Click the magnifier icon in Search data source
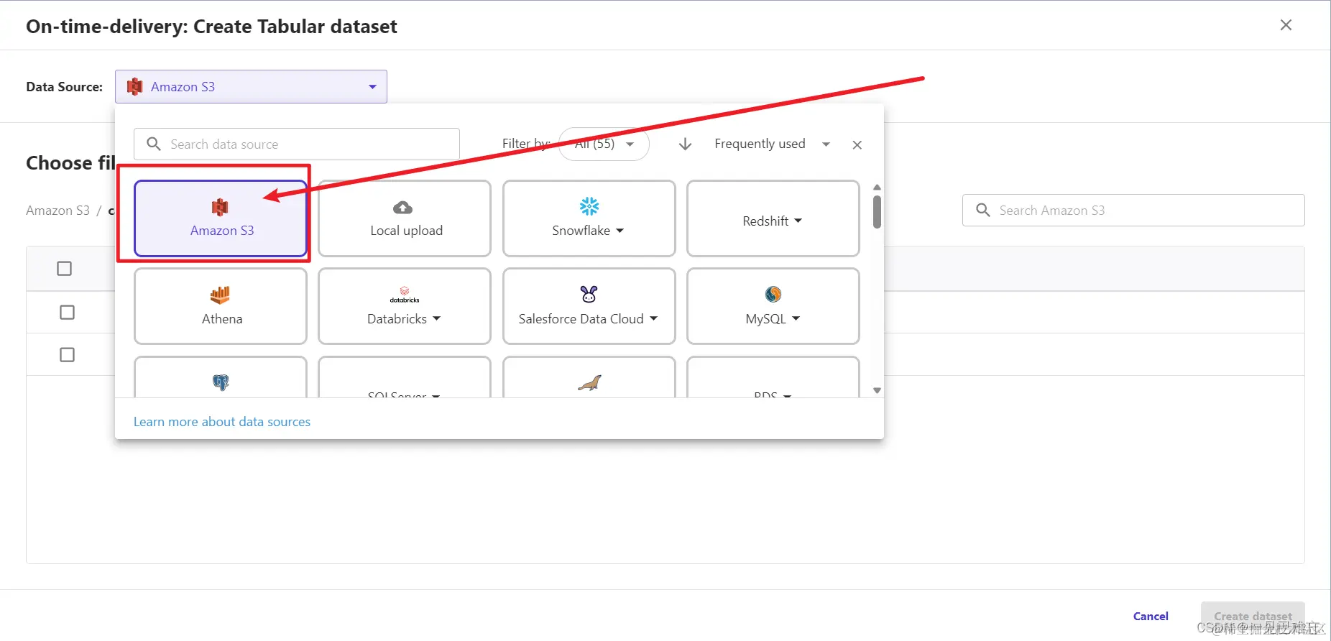 tap(153, 144)
